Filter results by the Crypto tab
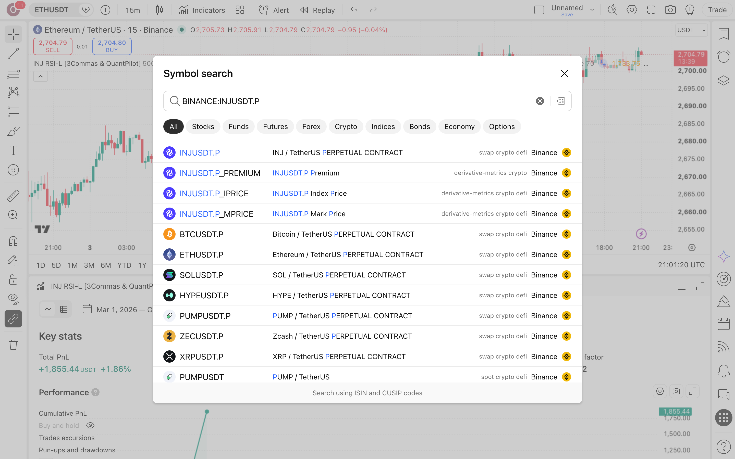 click(346, 126)
